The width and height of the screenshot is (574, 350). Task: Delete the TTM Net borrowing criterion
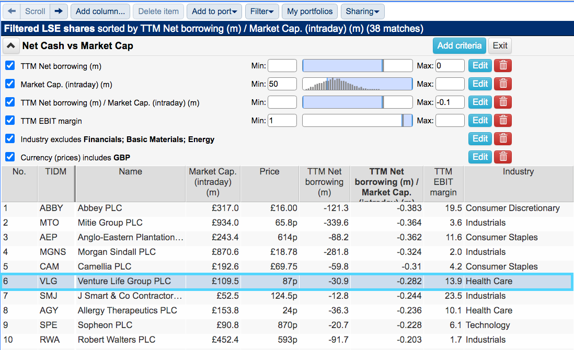(x=503, y=66)
